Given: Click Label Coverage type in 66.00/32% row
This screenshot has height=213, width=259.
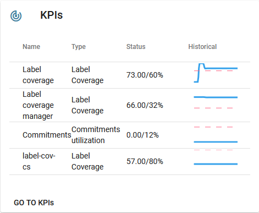Looking at the screenshot, I should tap(87, 105).
